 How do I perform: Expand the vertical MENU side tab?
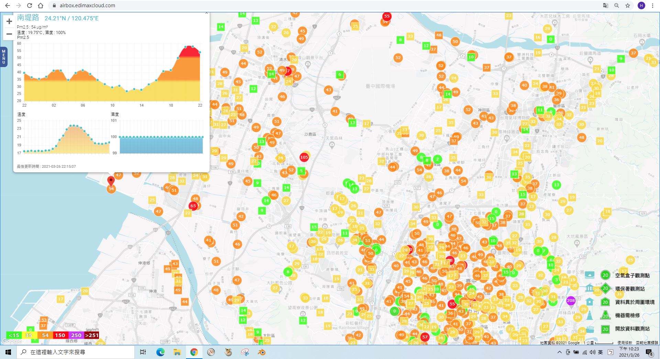coord(4,57)
